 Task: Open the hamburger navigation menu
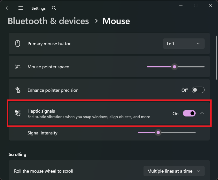click(x=21, y=8)
